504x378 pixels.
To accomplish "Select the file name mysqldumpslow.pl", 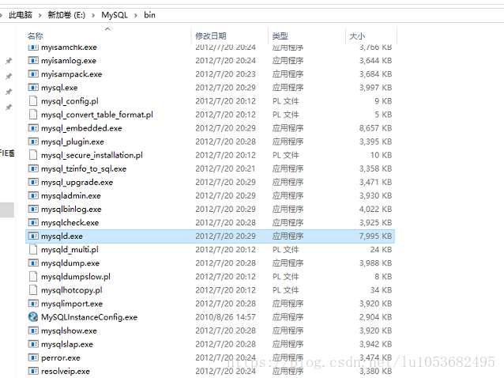I will click(76, 277).
